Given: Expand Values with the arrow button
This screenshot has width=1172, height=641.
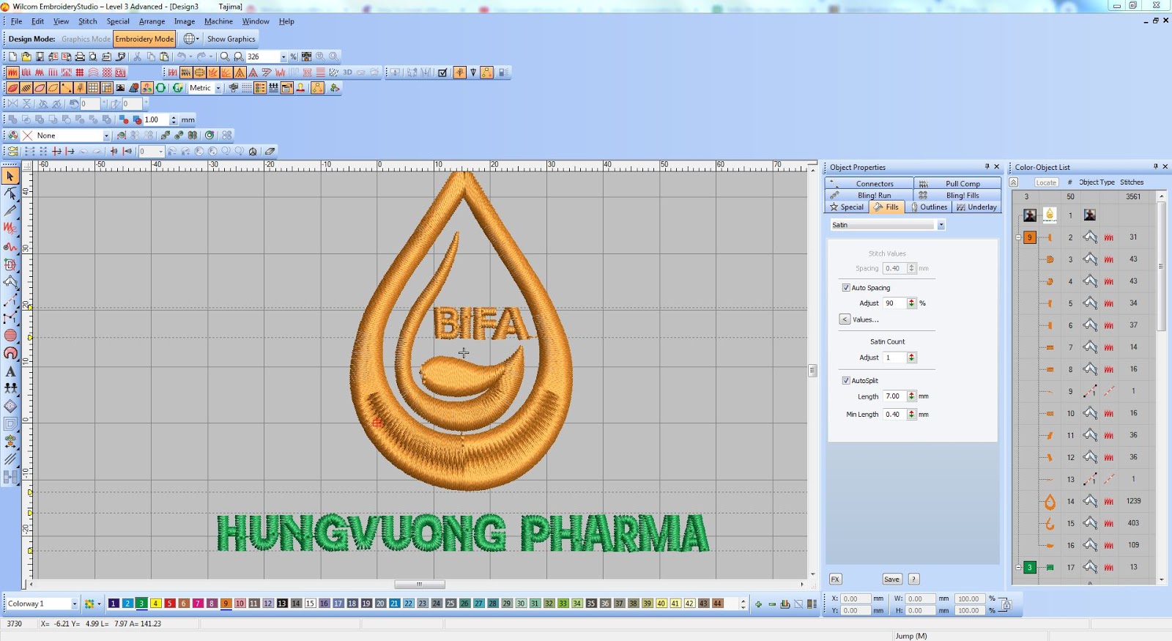Looking at the screenshot, I should (845, 319).
